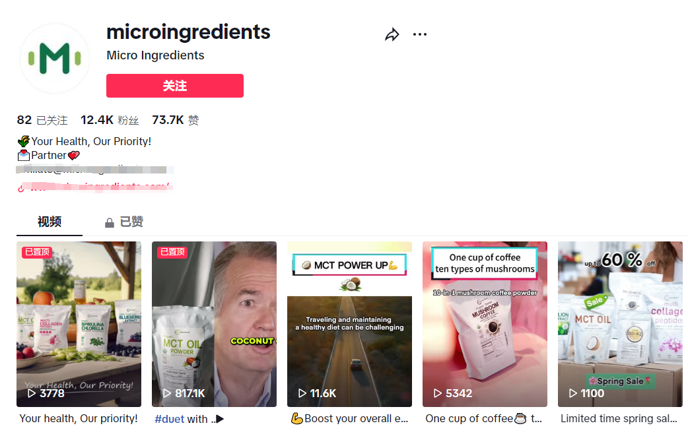Open the mushroom coffee video thumbnail
This screenshot has height=440, width=688.
tap(485, 323)
